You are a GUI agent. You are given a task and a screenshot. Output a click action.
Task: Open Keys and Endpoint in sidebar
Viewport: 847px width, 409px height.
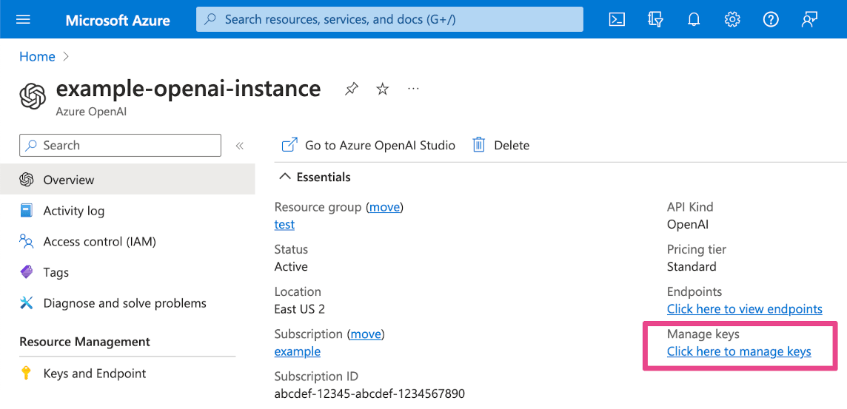pyautogui.click(x=94, y=373)
